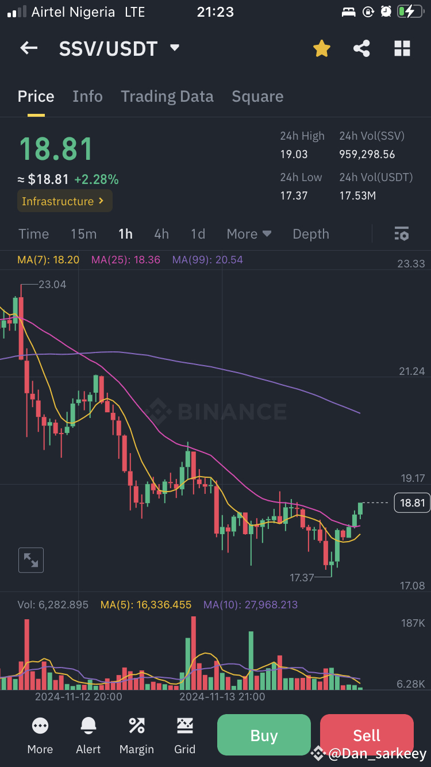This screenshot has height=767, width=431.
Task: Tap the 17.37 low marker on chart
Action: coord(302,577)
